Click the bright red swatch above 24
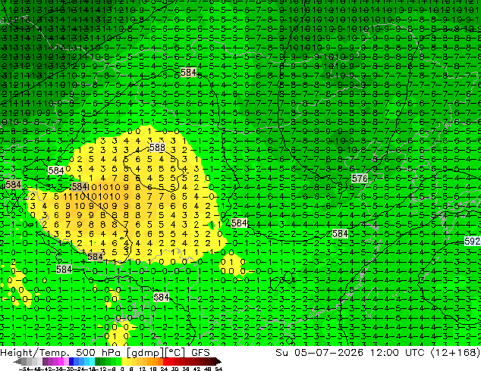Image resolution: width=481 pixels, height=371 pixels. (165, 362)
